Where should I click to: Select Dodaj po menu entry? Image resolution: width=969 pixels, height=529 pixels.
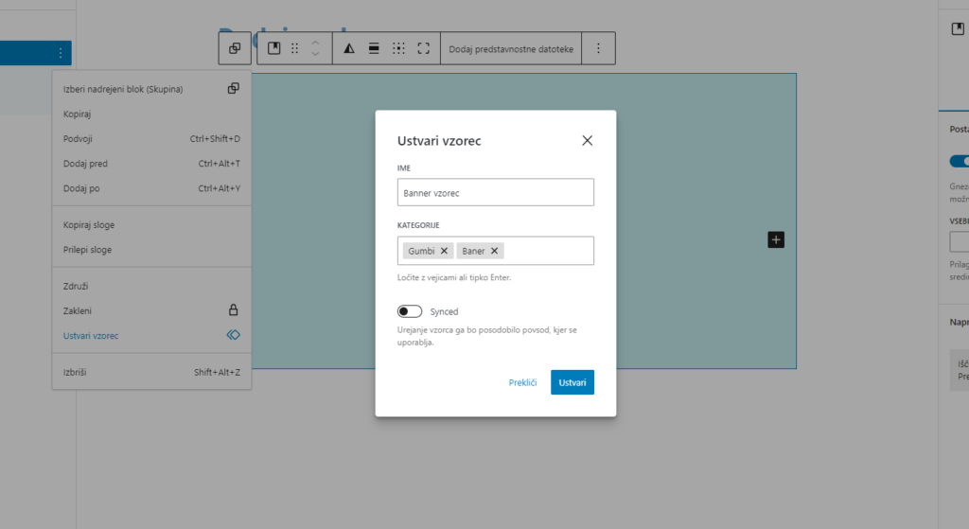point(151,188)
